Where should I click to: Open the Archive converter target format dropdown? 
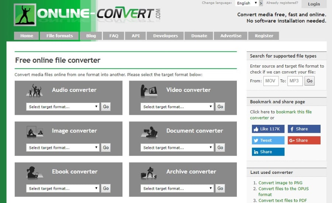tap(177, 188)
